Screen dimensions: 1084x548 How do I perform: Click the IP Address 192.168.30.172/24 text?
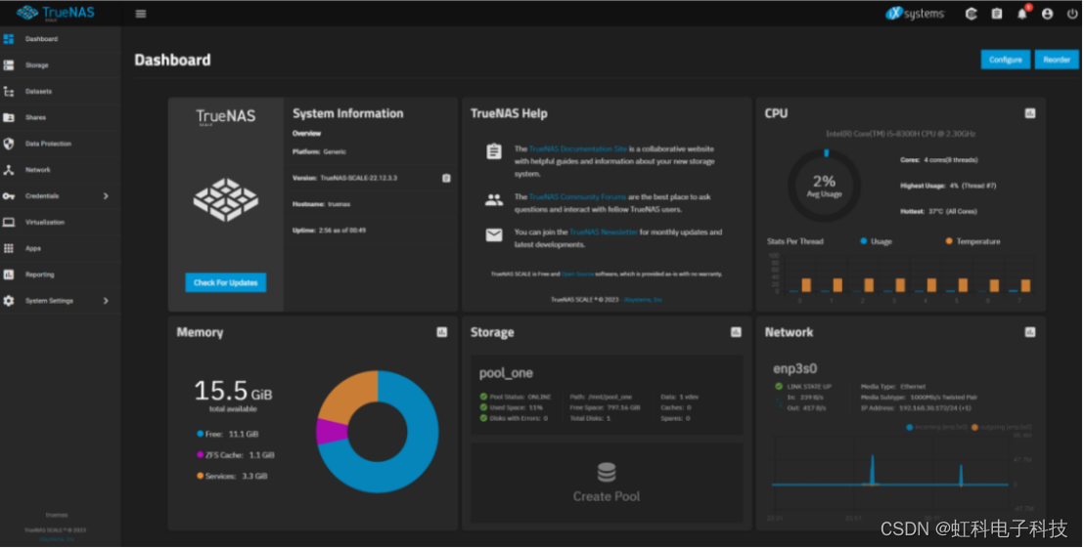[x=916, y=408]
